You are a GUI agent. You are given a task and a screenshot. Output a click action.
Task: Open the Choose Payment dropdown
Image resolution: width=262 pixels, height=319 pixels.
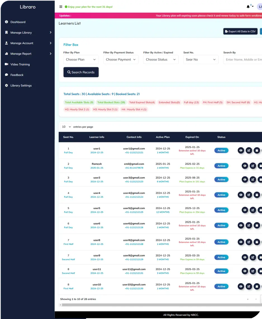pos(121,59)
